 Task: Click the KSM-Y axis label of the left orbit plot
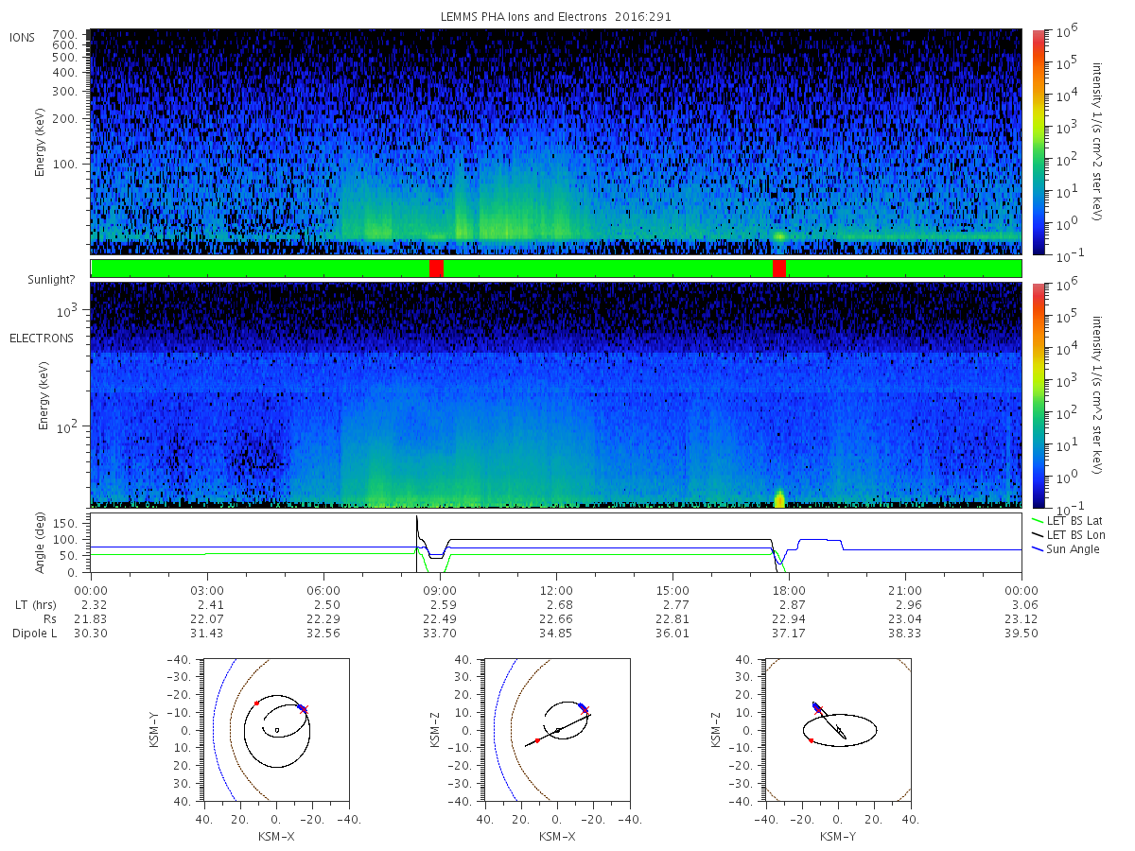pos(154,730)
